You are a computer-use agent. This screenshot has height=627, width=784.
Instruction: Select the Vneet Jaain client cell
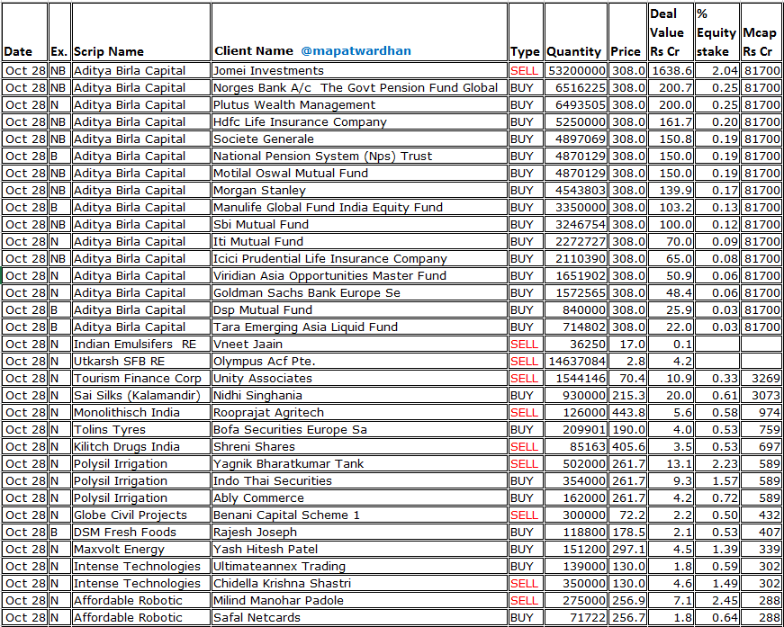point(359,345)
